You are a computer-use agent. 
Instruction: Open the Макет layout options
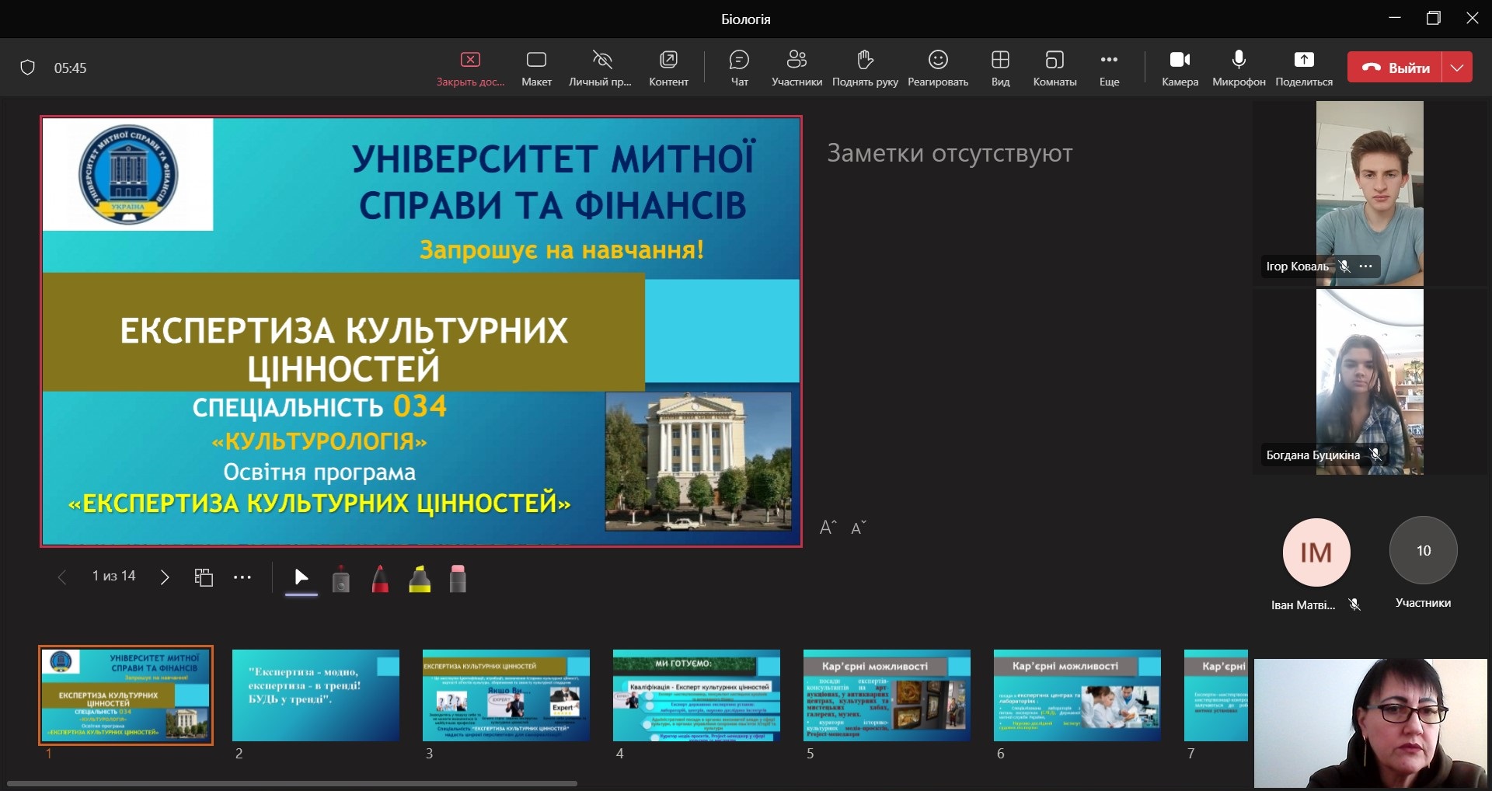[536, 68]
